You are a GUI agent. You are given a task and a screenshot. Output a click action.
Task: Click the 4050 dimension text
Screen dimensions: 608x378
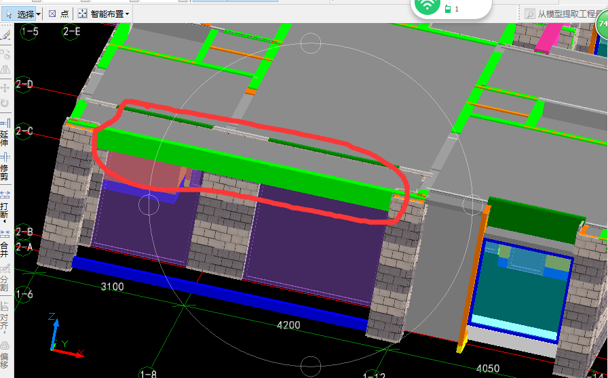point(488,368)
